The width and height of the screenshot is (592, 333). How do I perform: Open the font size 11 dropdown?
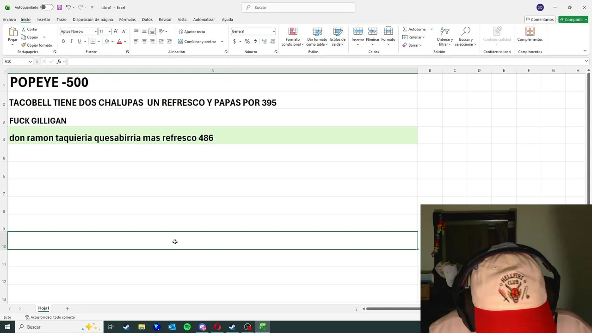pyautogui.click(x=110, y=31)
